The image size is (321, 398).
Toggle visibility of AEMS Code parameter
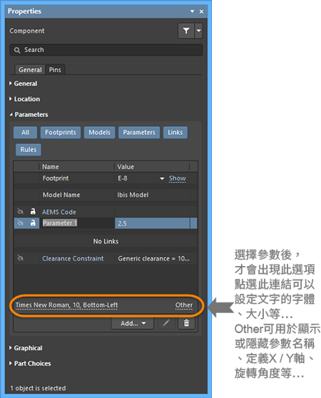[21, 211]
